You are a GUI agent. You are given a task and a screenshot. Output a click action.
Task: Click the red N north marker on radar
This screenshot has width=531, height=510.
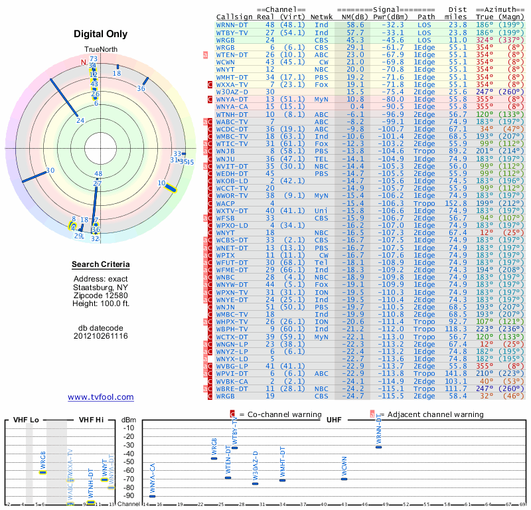click(84, 63)
